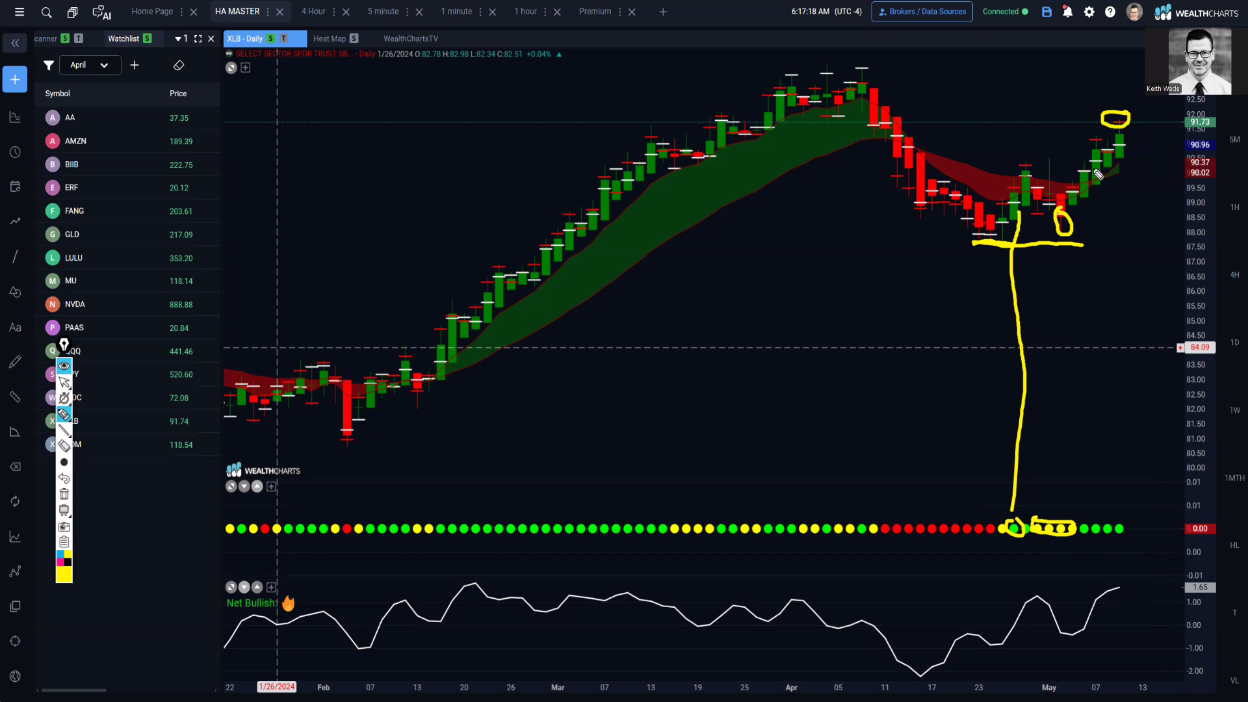Click the undo arrow in annotation toolbar
Image resolution: width=1248 pixels, height=702 pixels.
click(x=64, y=478)
